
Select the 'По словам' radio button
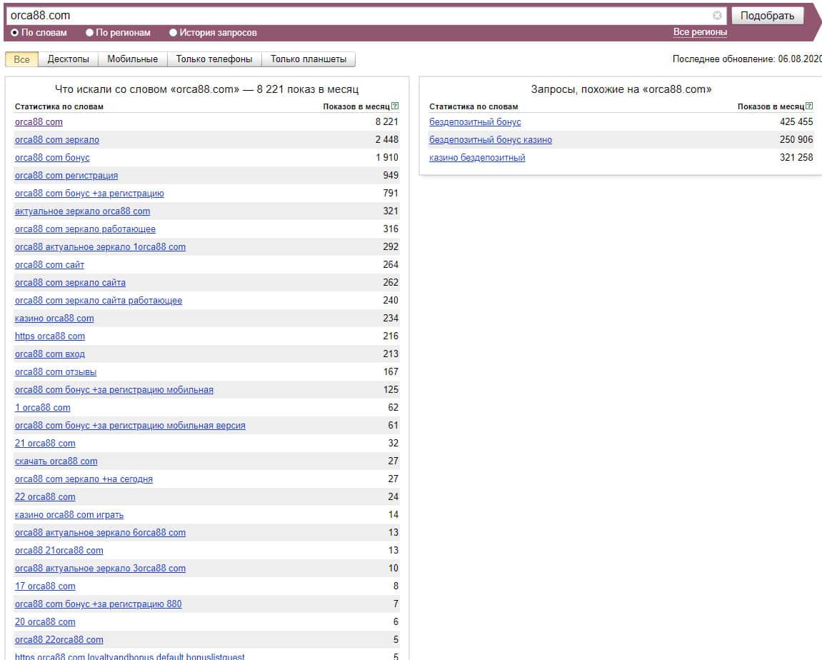[x=15, y=33]
